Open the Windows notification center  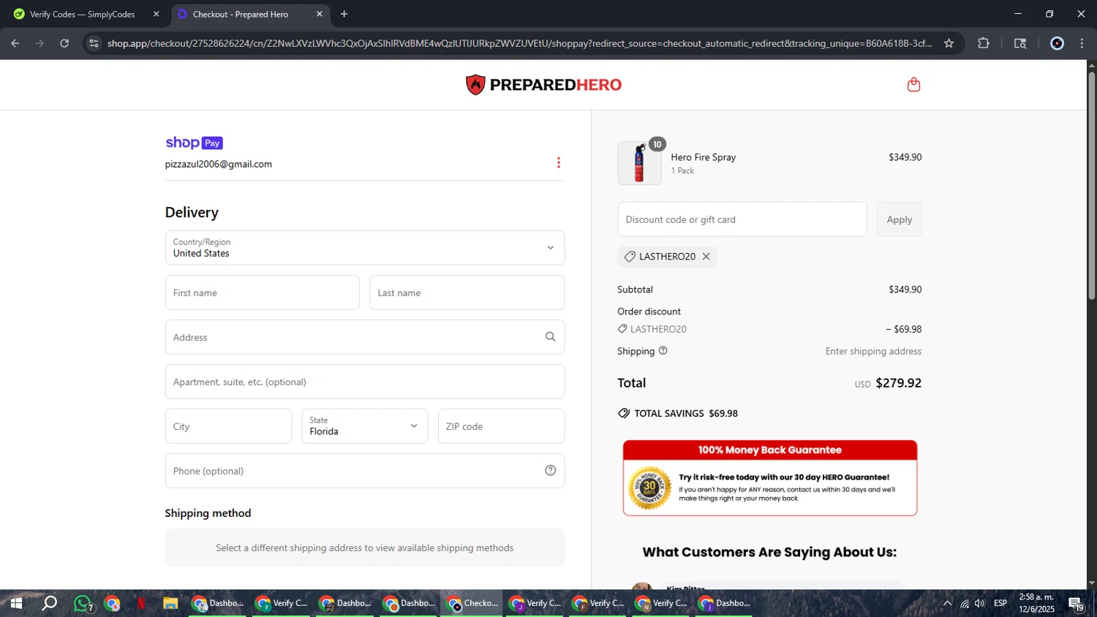pyautogui.click(x=1076, y=604)
